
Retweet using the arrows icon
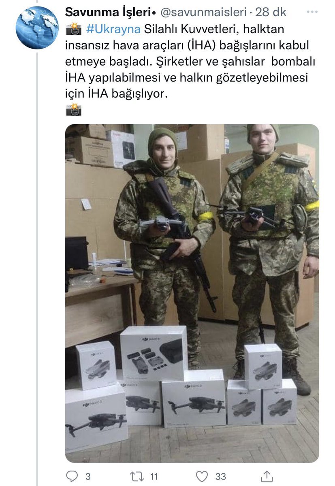[x=137, y=475]
